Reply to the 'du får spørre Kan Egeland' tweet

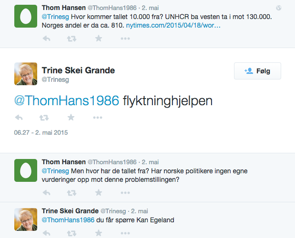[x=46, y=233]
